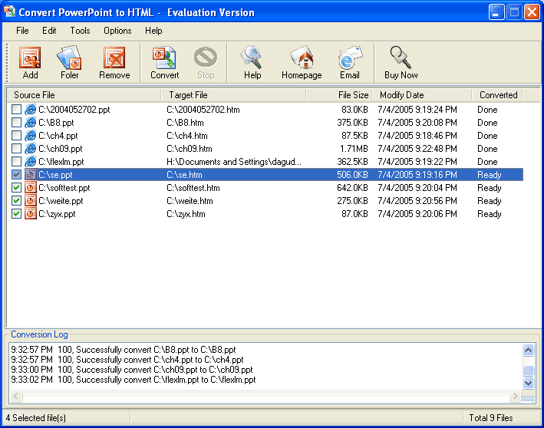Open the Tools menu
544x428 pixels.
coord(80,31)
